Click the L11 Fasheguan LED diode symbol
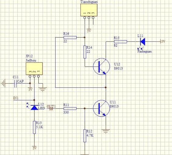This screenshot has width=172, height=155. tap(143, 42)
